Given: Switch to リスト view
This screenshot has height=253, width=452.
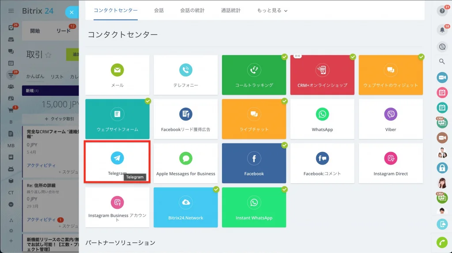Looking at the screenshot, I should pos(57,76).
